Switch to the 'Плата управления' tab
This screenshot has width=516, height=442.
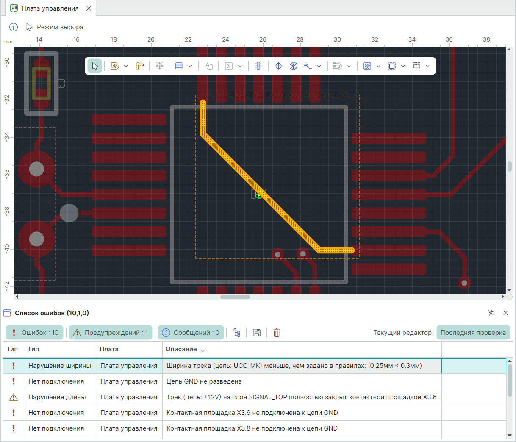coord(50,8)
